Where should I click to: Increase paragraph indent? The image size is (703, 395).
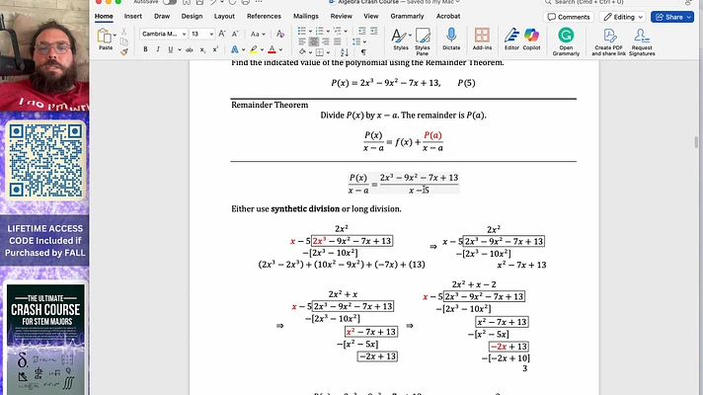374,31
